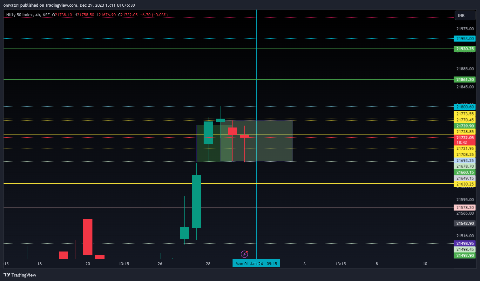Screen dimensions: 480x281
Task: Click the 13:15 time label between 3 and 8
Action: click(x=341, y=264)
